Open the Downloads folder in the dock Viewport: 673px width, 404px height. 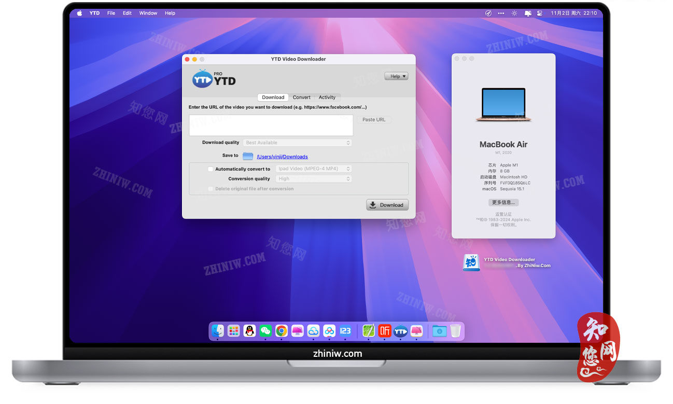tap(440, 331)
